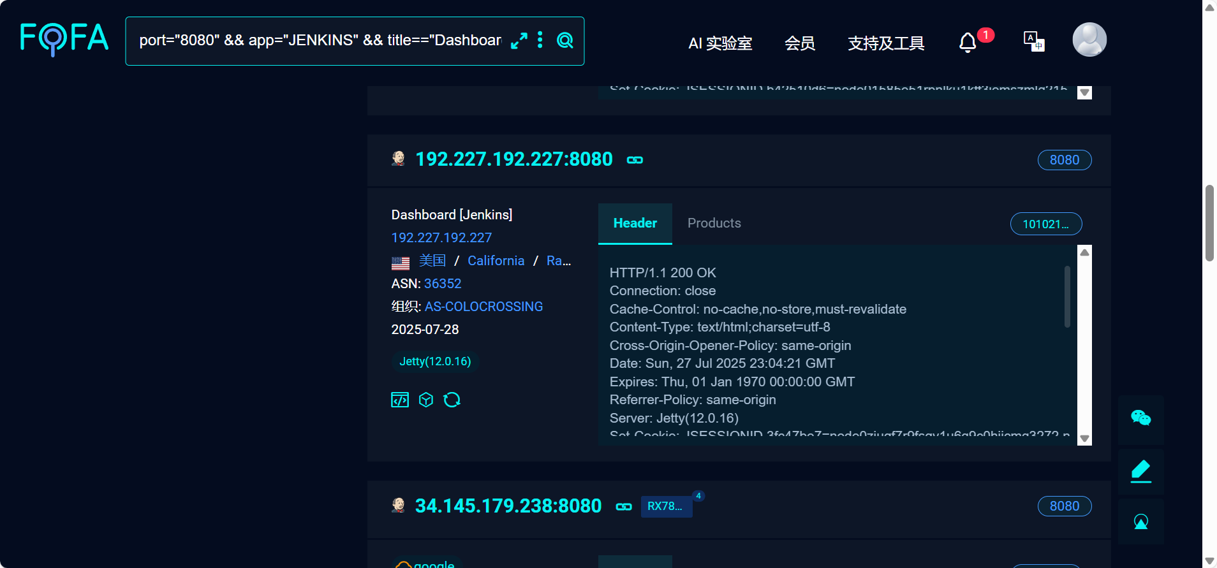Open the 支持及工具 menu

click(x=886, y=43)
